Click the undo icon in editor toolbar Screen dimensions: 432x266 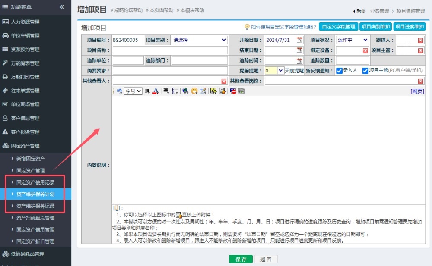(x=119, y=91)
